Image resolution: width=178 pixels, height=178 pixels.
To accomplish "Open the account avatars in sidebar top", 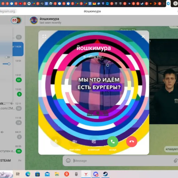I will tap(16, 21).
